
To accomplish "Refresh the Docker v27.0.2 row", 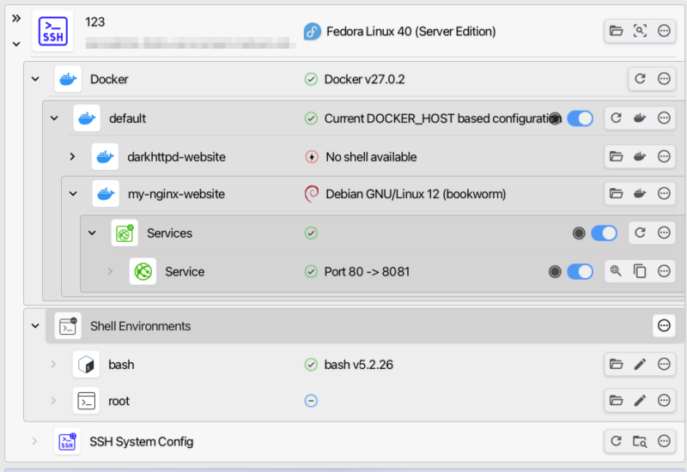I will [640, 79].
